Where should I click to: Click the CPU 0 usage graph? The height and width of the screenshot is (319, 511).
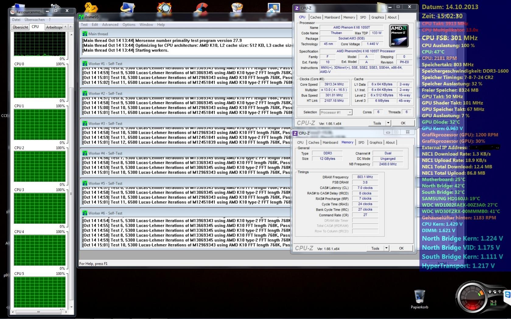coord(40,83)
